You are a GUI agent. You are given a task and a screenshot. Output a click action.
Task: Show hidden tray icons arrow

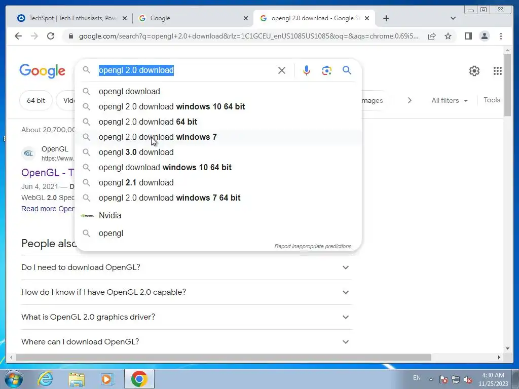[x=431, y=379]
